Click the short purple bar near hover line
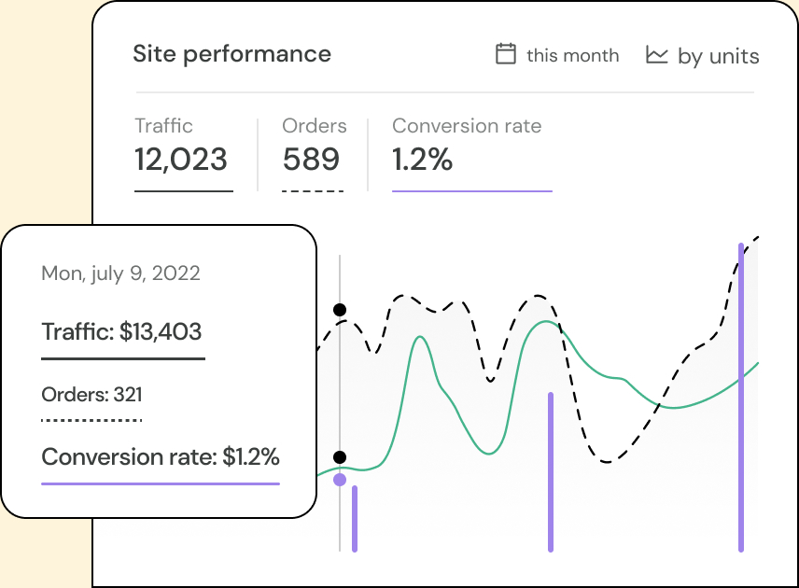The height and width of the screenshot is (588, 799). 355,519
